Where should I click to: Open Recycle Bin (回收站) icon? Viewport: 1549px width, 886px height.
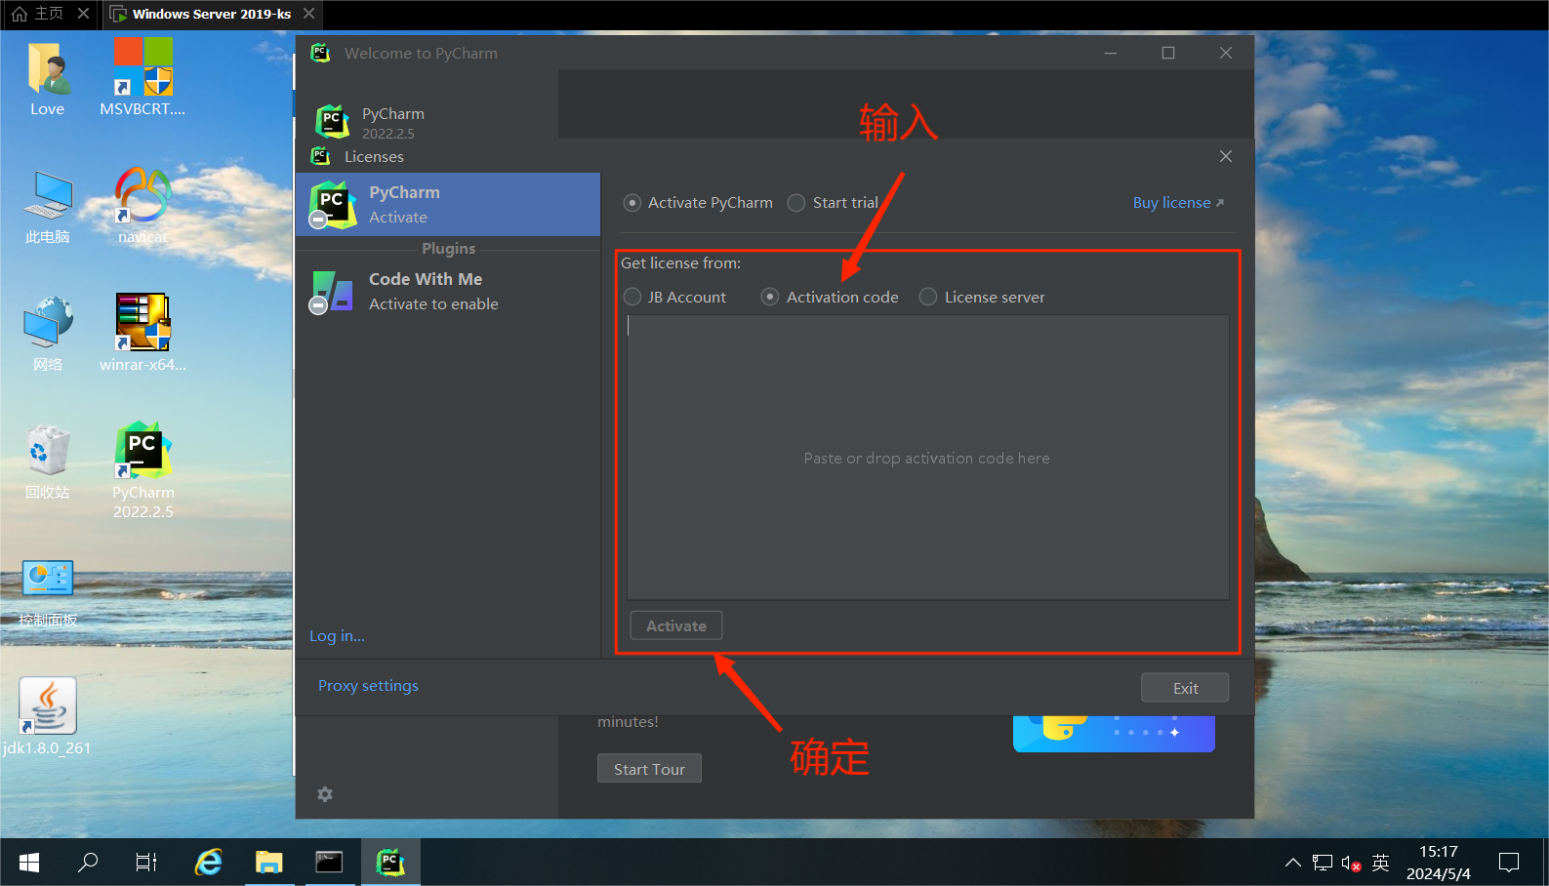[x=47, y=463]
